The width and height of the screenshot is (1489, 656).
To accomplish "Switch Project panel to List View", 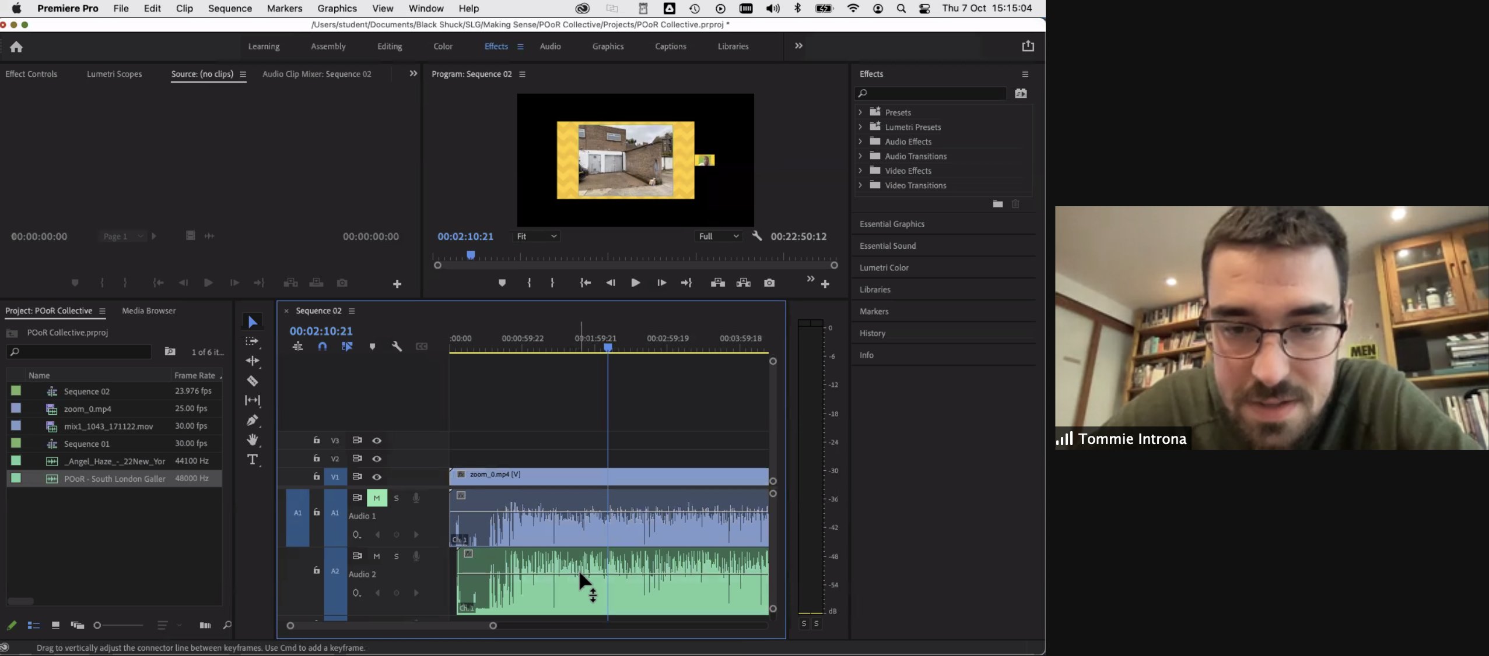I will pyautogui.click(x=34, y=625).
